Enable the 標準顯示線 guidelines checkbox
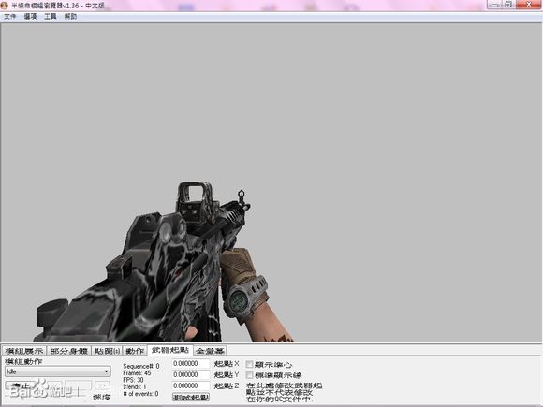Viewport: 543px width, 407px height. pos(249,375)
